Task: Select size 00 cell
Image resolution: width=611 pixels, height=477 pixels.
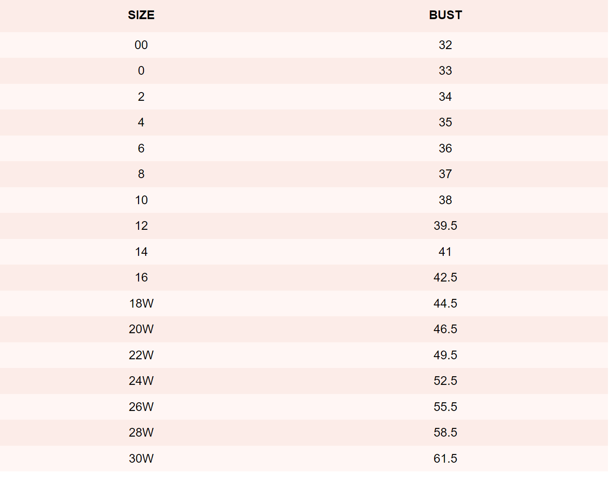Action: (x=141, y=45)
